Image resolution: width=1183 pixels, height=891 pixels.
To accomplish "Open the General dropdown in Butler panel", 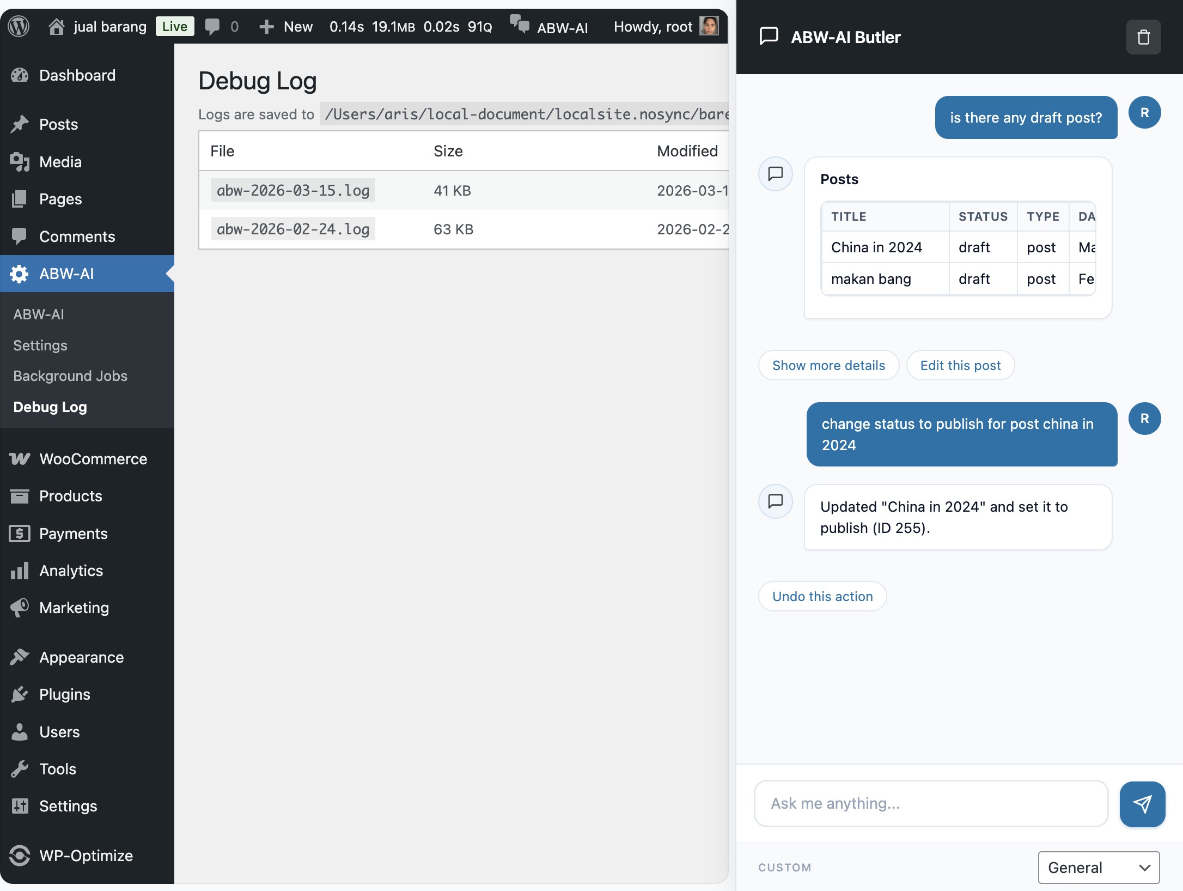I will coord(1099,868).
